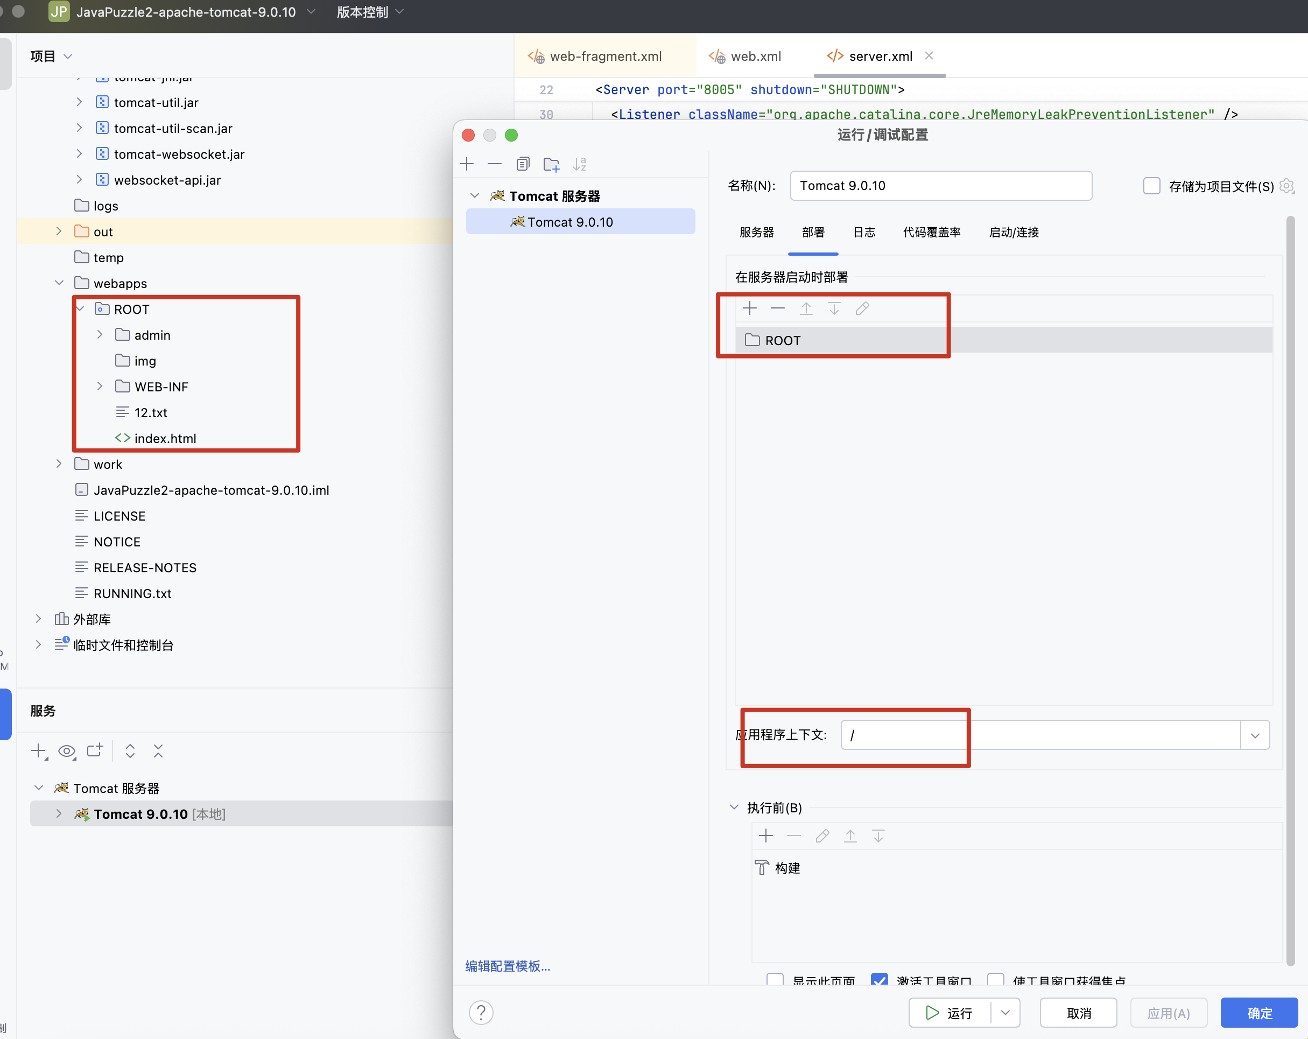The height and width of the screenshot is (1039, 1308).
Task: Uncheck the 激活工具窗口 checkbox
Action: [x=878, y=979]
